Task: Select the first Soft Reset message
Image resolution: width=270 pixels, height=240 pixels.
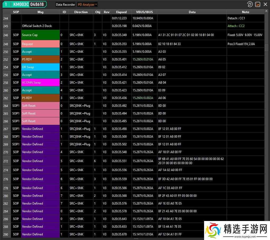Action: click(x=40, y=106)
